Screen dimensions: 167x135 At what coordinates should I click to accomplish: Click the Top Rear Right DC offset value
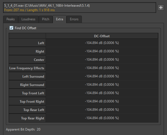tap(102, 118)
